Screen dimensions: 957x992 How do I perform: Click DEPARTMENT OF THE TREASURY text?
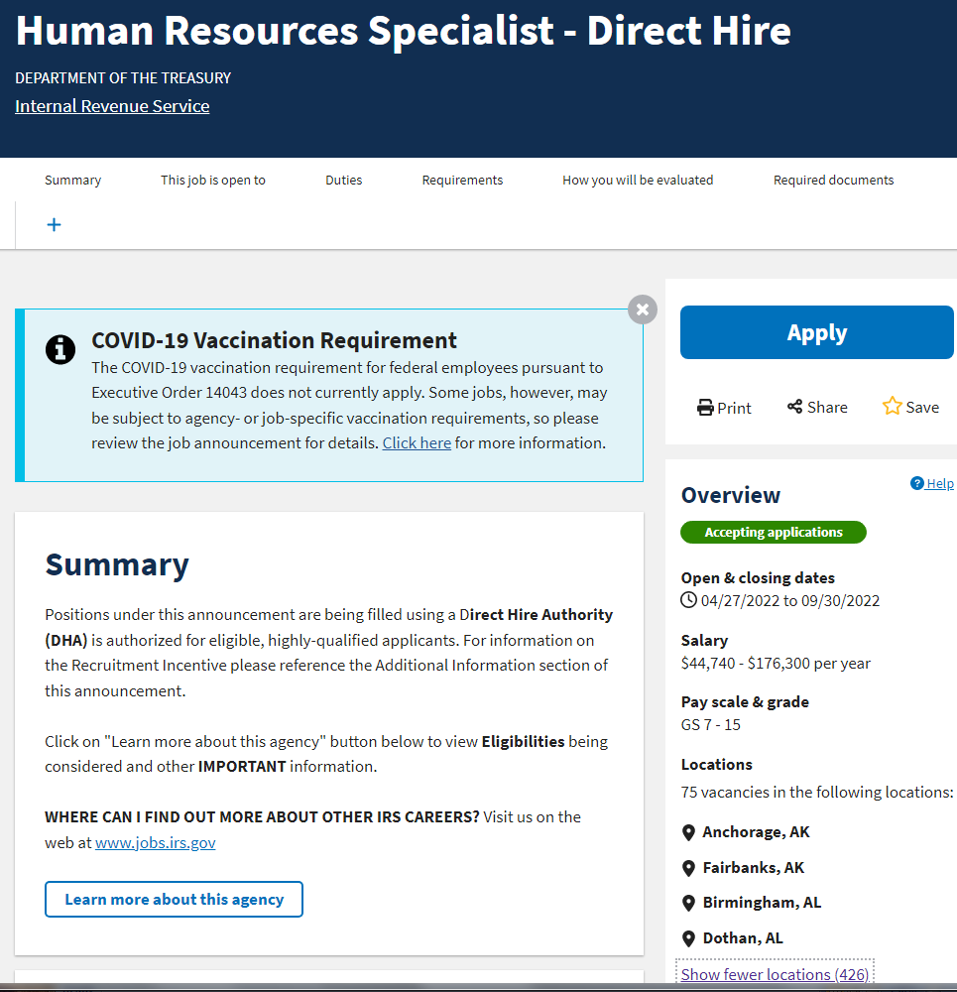point(123,77)
